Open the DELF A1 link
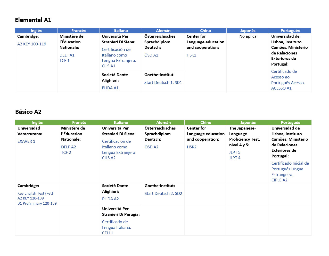 67,55
